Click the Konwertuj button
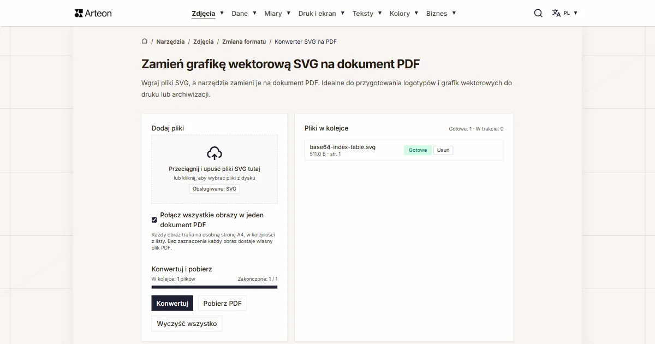 click(172, 303)
